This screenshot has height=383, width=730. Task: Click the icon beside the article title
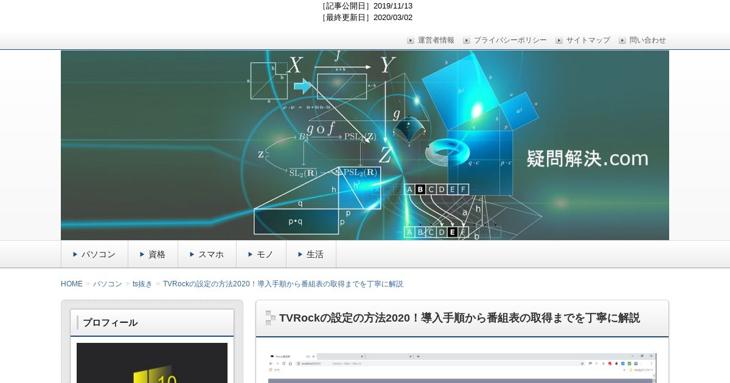click(x=271, y=318)
